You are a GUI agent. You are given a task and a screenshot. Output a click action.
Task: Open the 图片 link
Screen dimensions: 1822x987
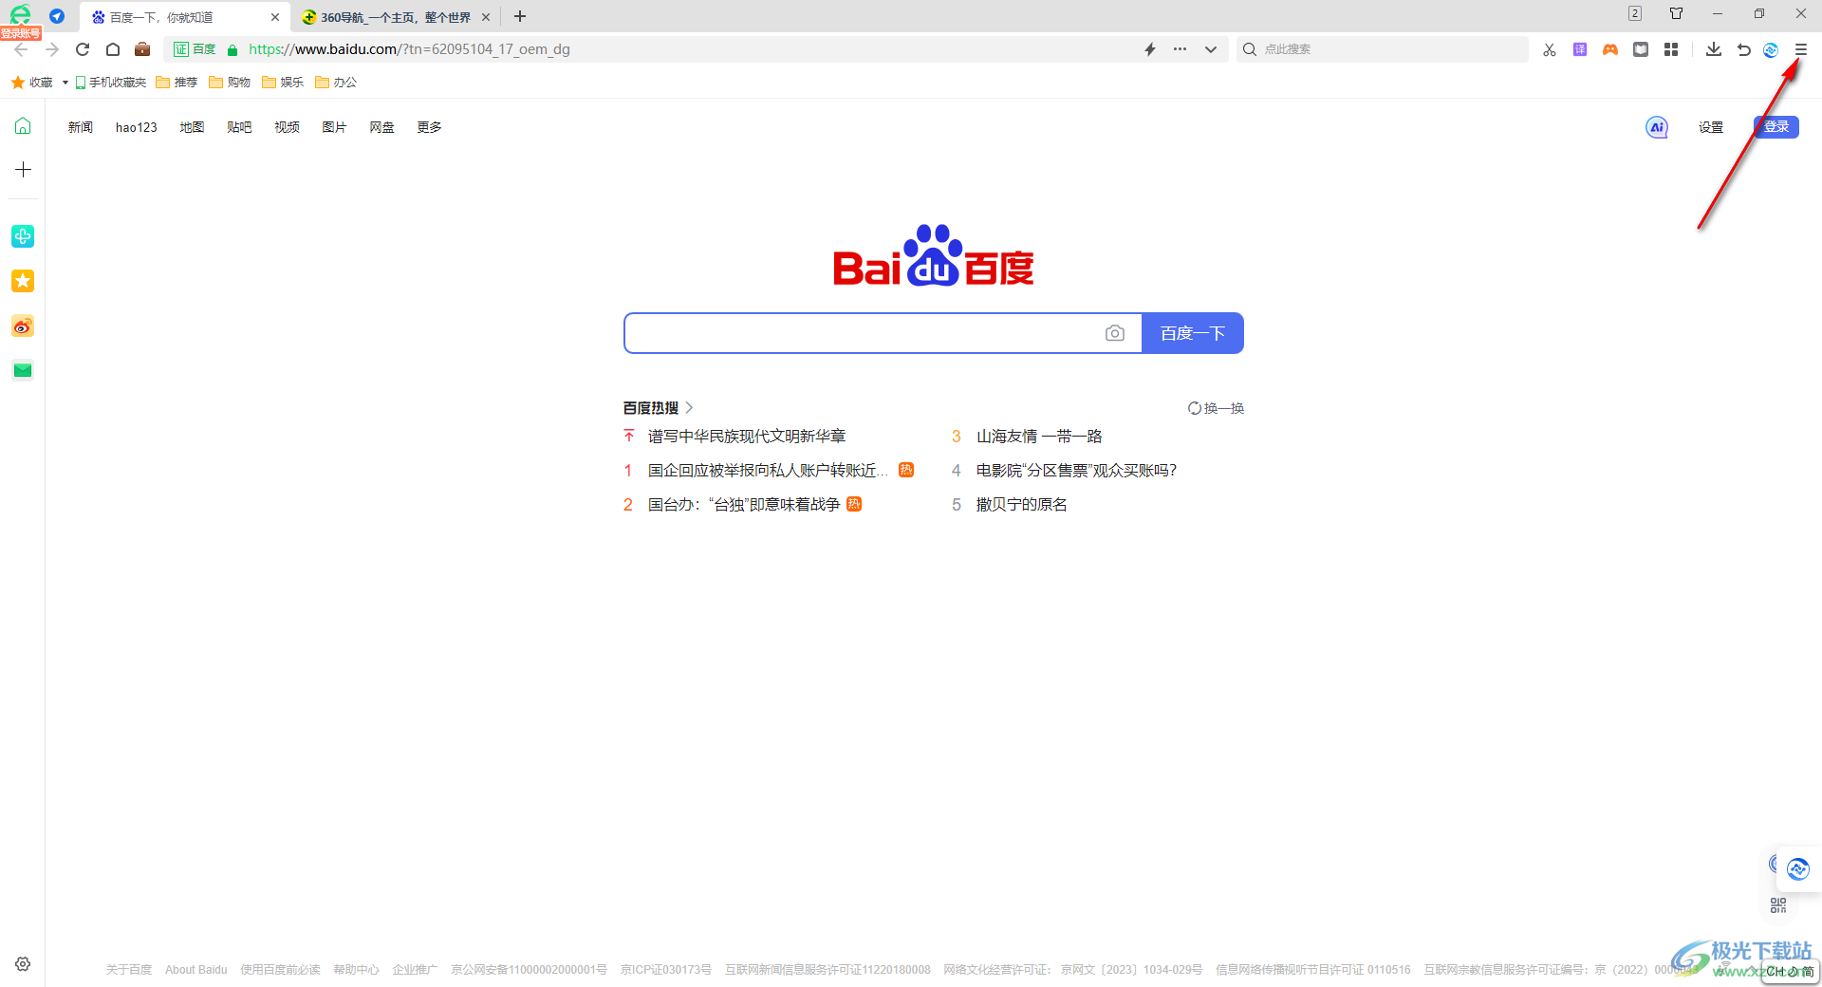335,127
